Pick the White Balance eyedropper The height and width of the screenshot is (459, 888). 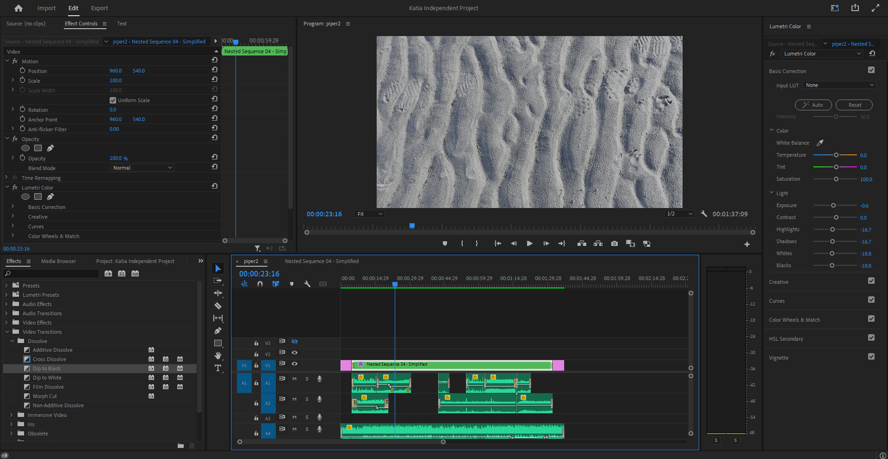[820, 143]
